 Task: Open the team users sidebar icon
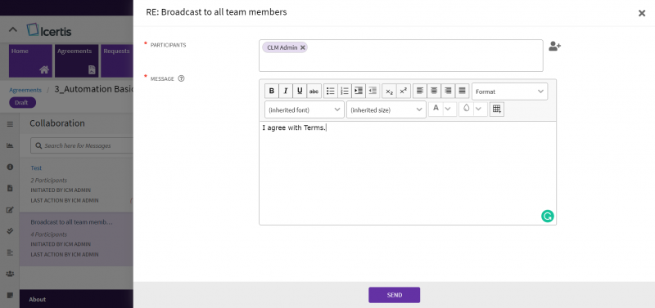(x=10, y=274)
